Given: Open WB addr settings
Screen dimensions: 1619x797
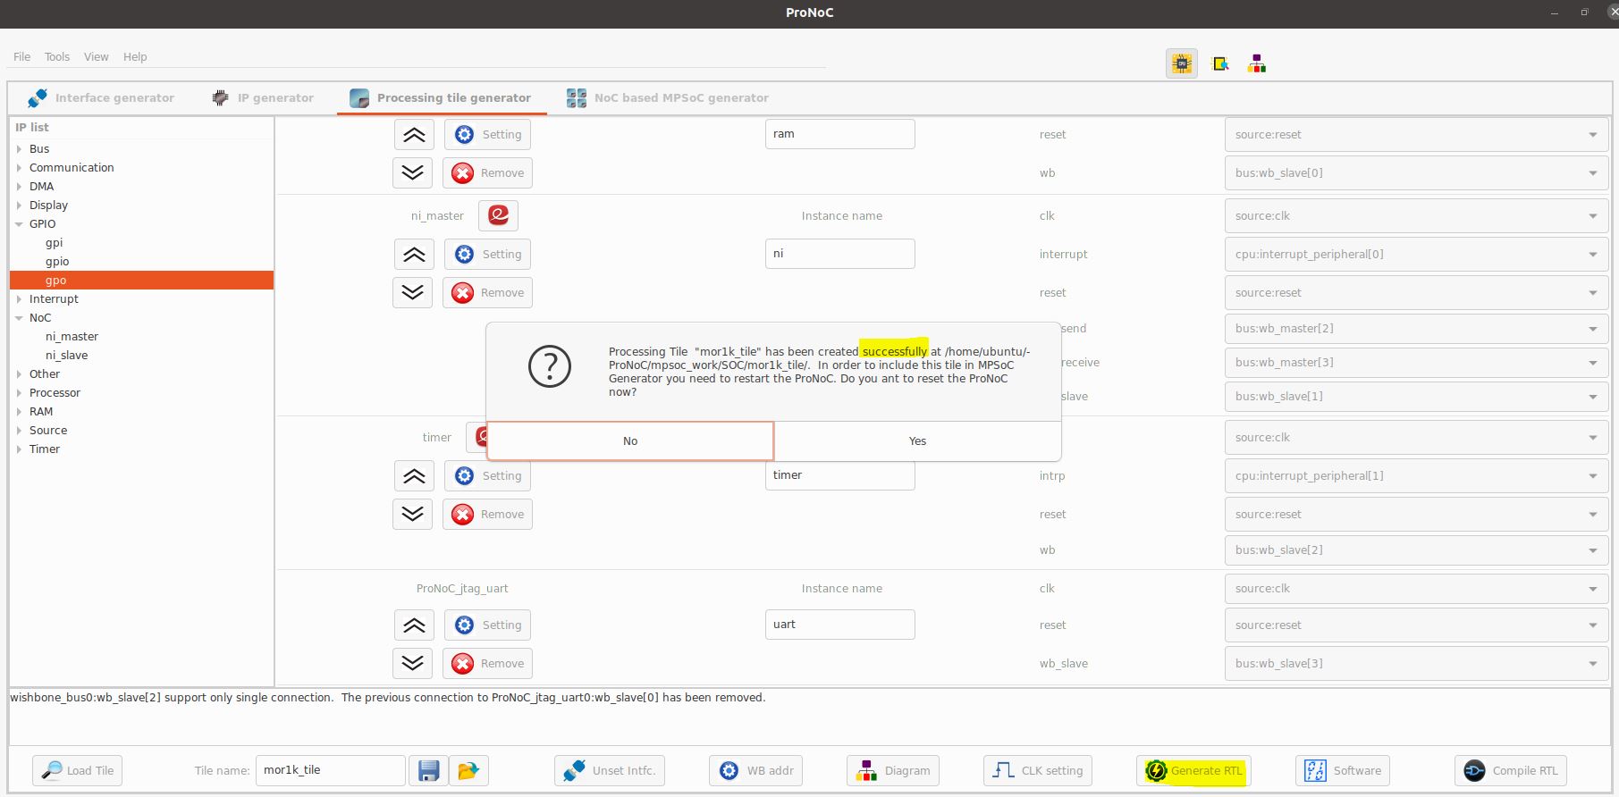Looking at the screenshot, I should (x=755, y=770).
